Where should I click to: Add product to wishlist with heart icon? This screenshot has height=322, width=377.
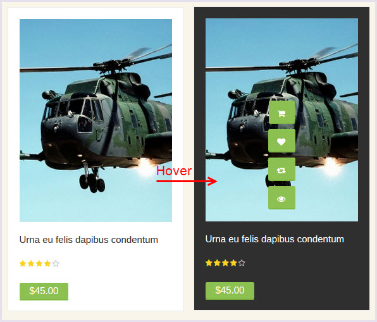point(281,141)
